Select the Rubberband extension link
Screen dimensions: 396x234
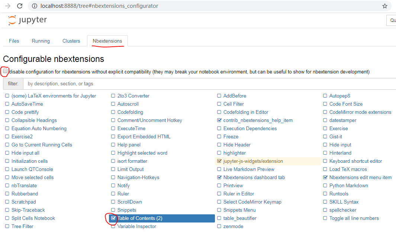25,194
